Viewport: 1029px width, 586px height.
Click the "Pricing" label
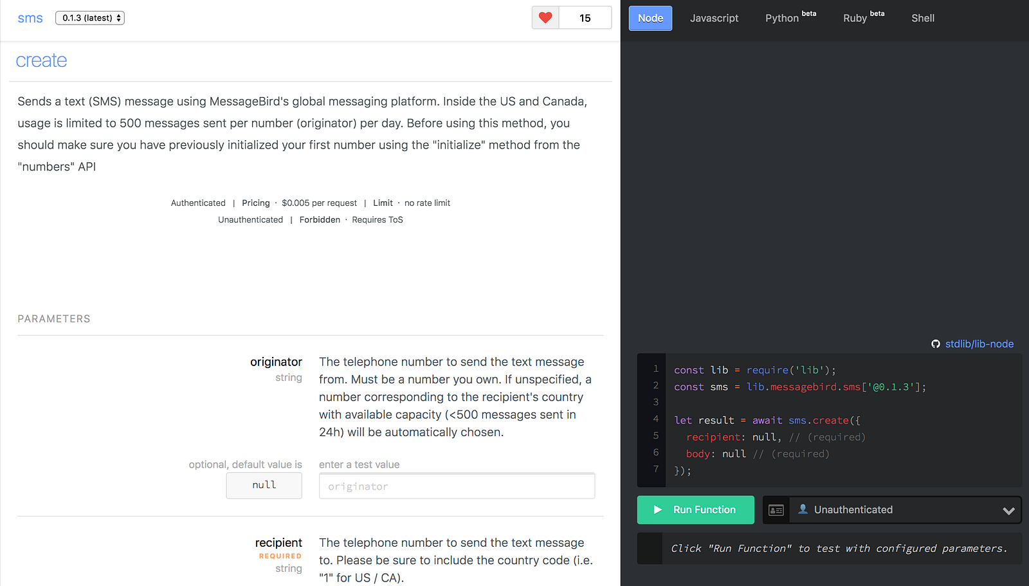[x=256, y=203]
